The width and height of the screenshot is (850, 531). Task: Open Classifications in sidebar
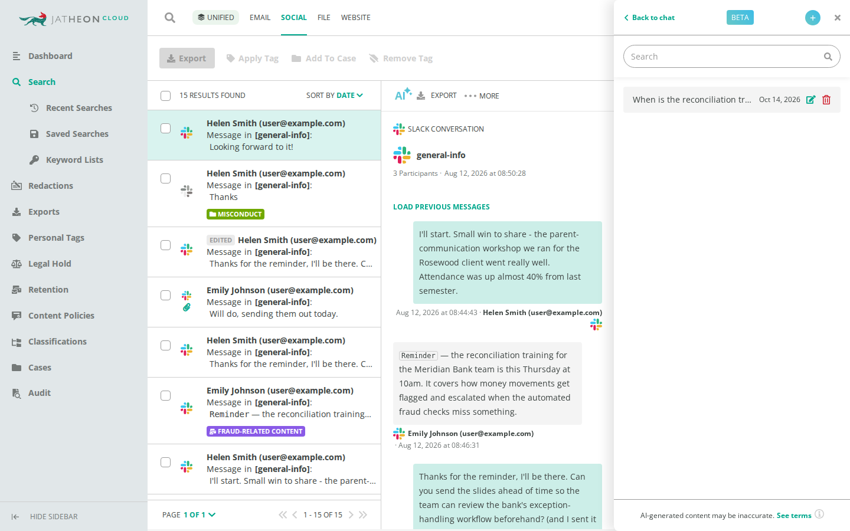click(x=57, y=342)
